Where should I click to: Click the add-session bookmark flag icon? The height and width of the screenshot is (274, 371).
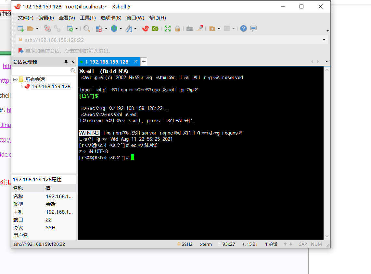pyautogui.click(x=21, y=51)
